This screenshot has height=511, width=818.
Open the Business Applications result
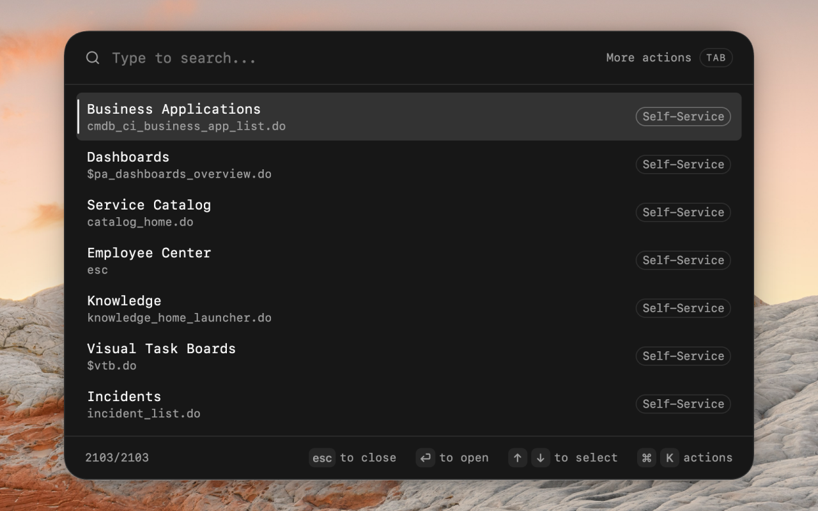coord(409,116)
